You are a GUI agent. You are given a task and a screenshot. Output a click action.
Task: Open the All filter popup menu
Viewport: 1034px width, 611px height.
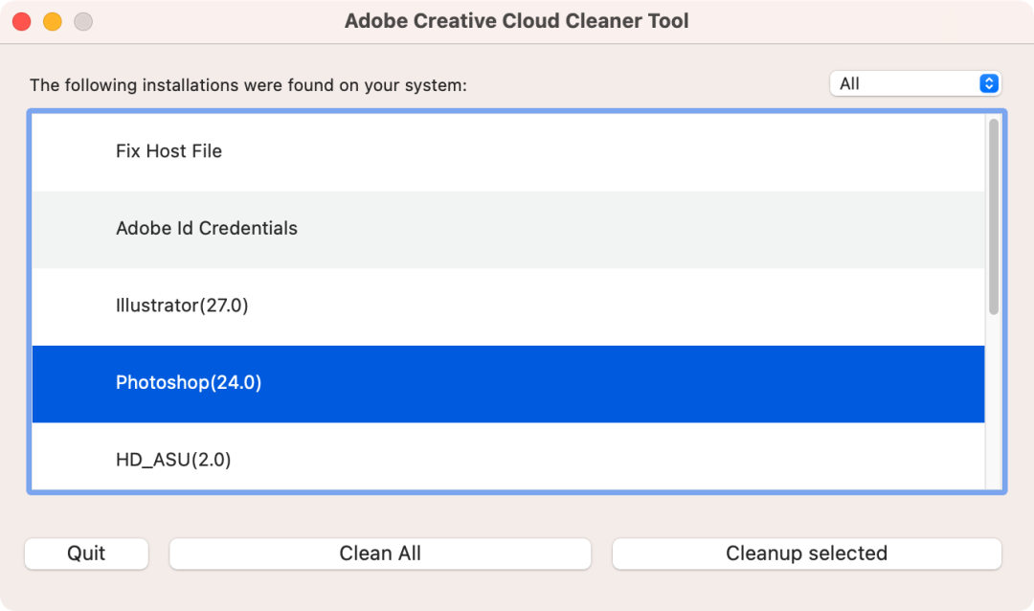[x=915, y=84]
